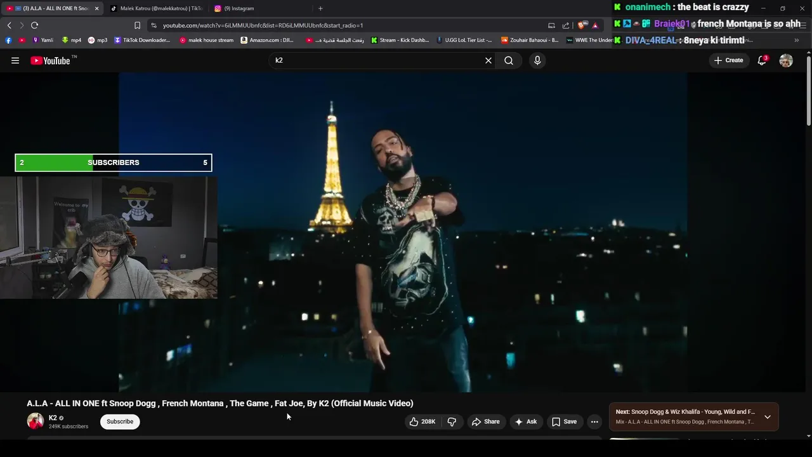This screenshot has width=812, height=457.
Task: Save the video to a playlist
Action: coord(564,421)
